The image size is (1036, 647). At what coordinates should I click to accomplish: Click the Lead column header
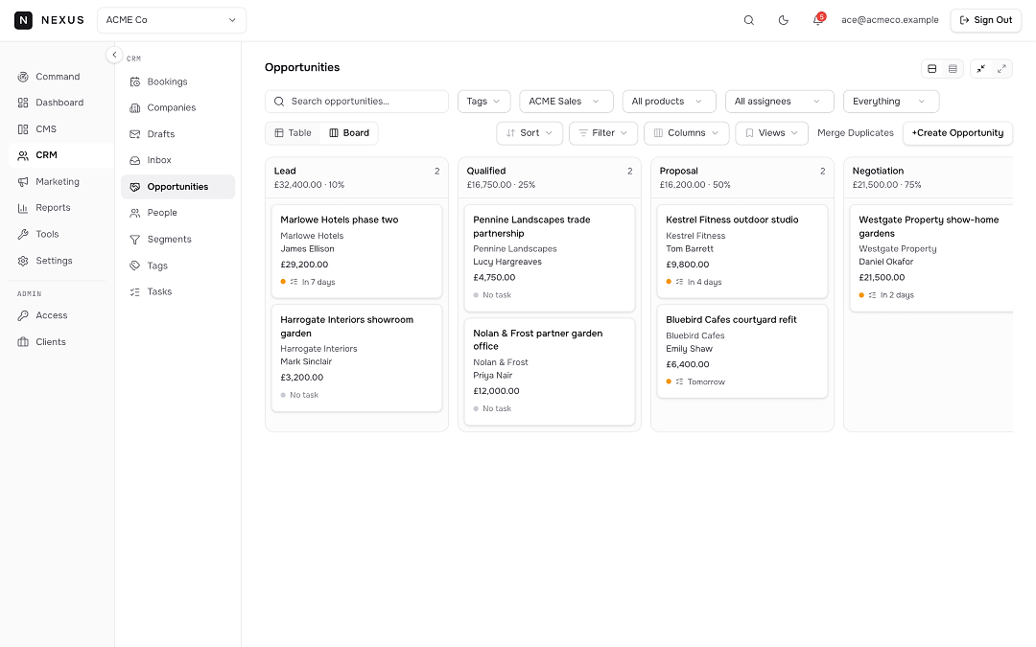coord(357,177)
